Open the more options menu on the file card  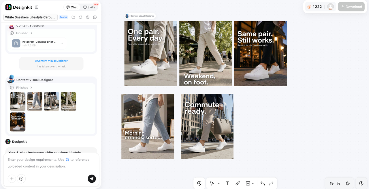(x=61, y=43)
